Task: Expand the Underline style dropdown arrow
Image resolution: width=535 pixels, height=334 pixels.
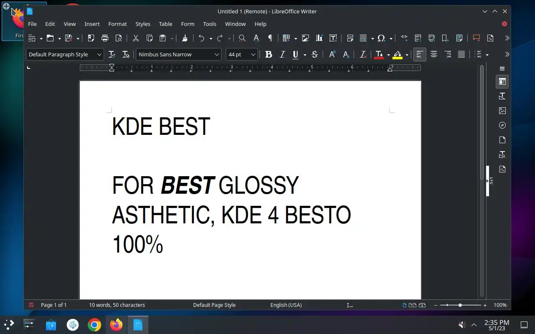Action: click(x=305, y=55)
